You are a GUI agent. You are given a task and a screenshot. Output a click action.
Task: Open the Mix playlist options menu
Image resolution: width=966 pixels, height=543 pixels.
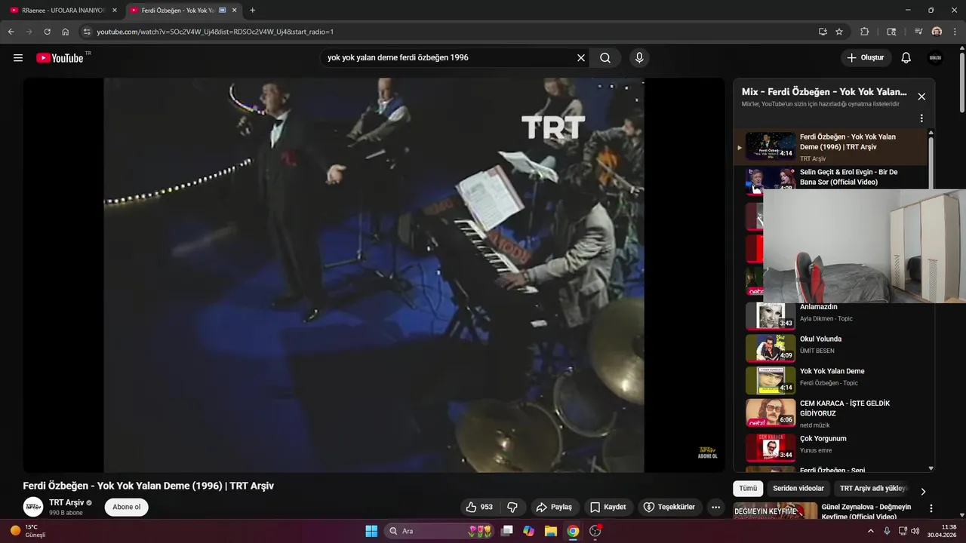click(921, 118)
